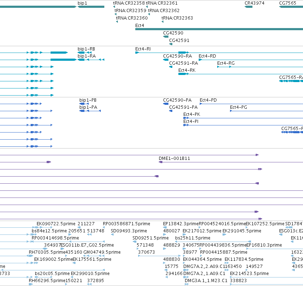Click the GM04749.5prime EST label

point(102,253)
